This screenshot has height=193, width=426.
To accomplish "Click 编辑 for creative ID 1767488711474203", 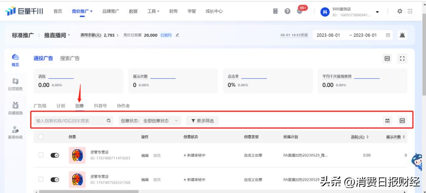I will (x=145, y=156).
